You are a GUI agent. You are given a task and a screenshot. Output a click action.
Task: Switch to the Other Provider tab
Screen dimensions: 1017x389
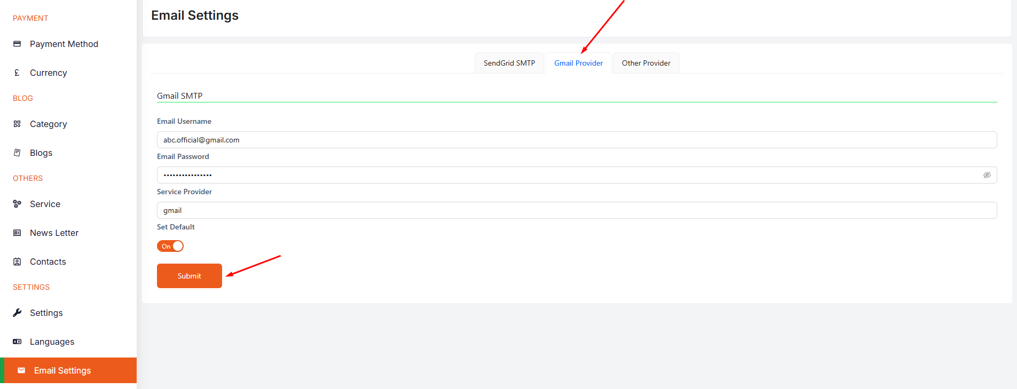(645, 63)
